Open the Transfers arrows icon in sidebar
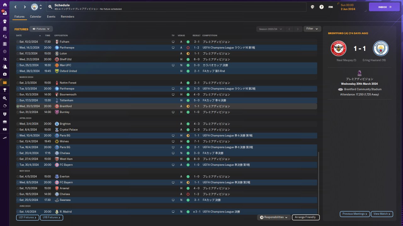The image size is (403, 226). pyautogui.click(x=5, y=106)
